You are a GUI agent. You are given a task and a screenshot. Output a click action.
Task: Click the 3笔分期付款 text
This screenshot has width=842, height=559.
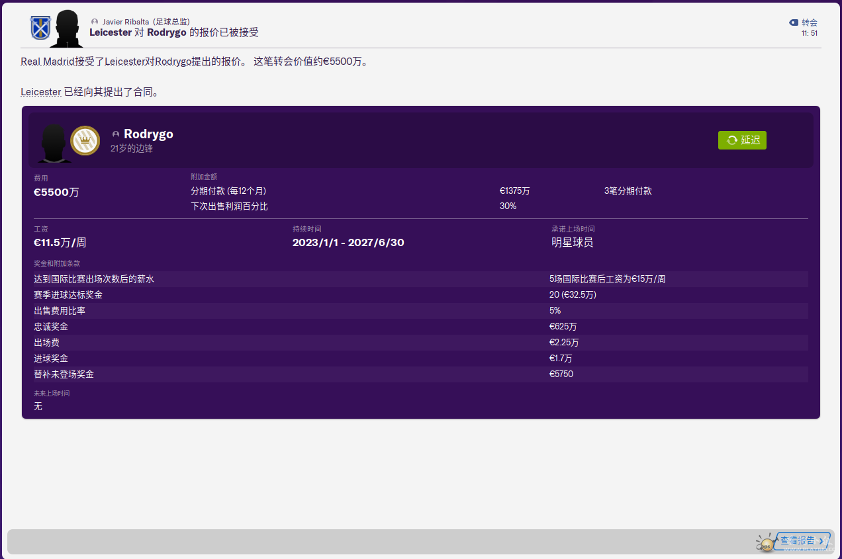628,191
